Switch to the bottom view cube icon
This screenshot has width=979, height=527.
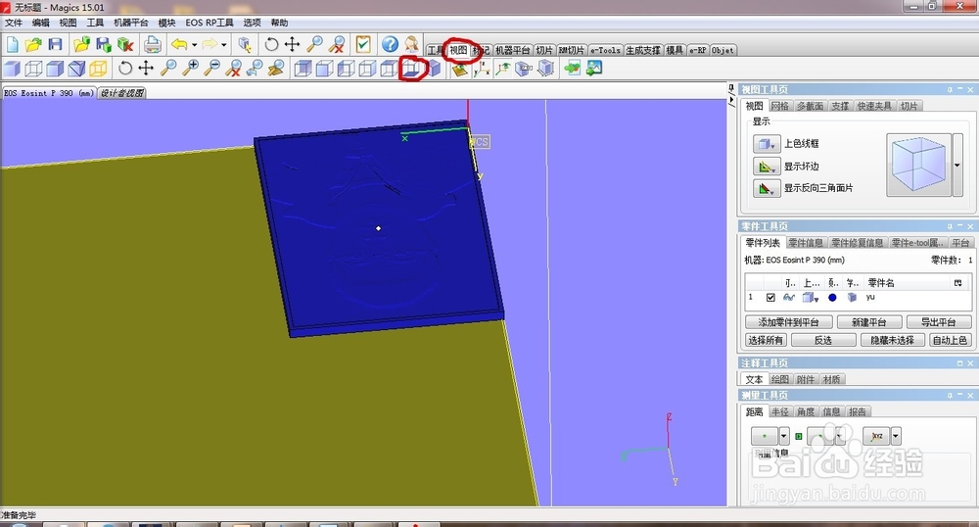411,68
